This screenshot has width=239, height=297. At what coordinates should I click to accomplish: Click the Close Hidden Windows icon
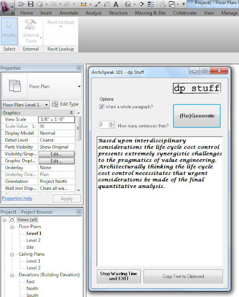(162, 4)
